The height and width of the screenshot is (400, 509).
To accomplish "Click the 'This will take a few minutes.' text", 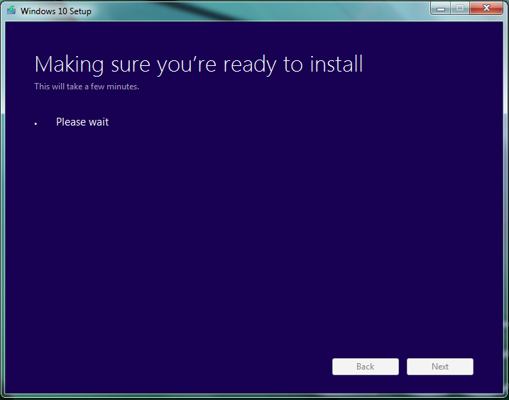I will point(87,87).
